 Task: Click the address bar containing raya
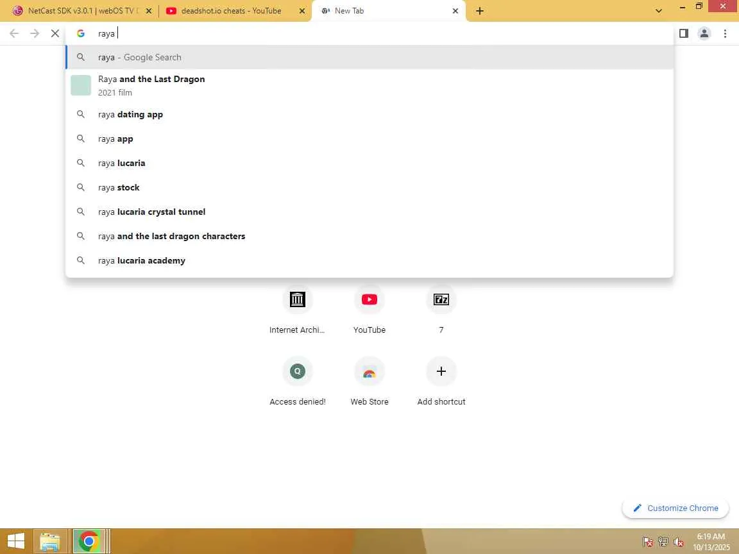370,33
